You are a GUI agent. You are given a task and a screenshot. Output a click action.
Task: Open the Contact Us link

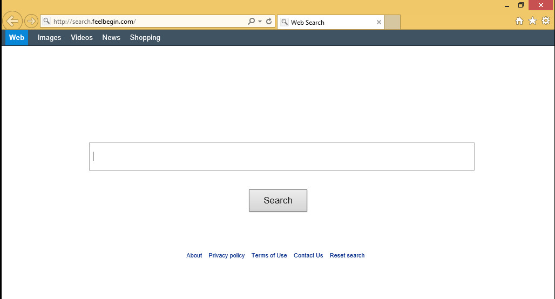tap(308, 255)
